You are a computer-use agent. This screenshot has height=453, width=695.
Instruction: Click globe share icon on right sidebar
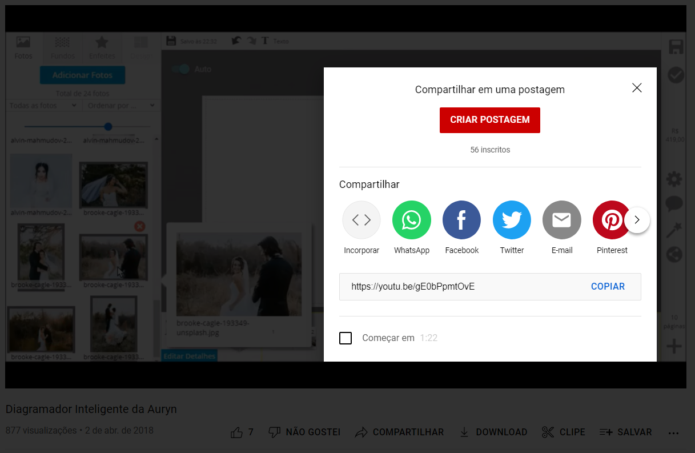(x=674, y=255)
